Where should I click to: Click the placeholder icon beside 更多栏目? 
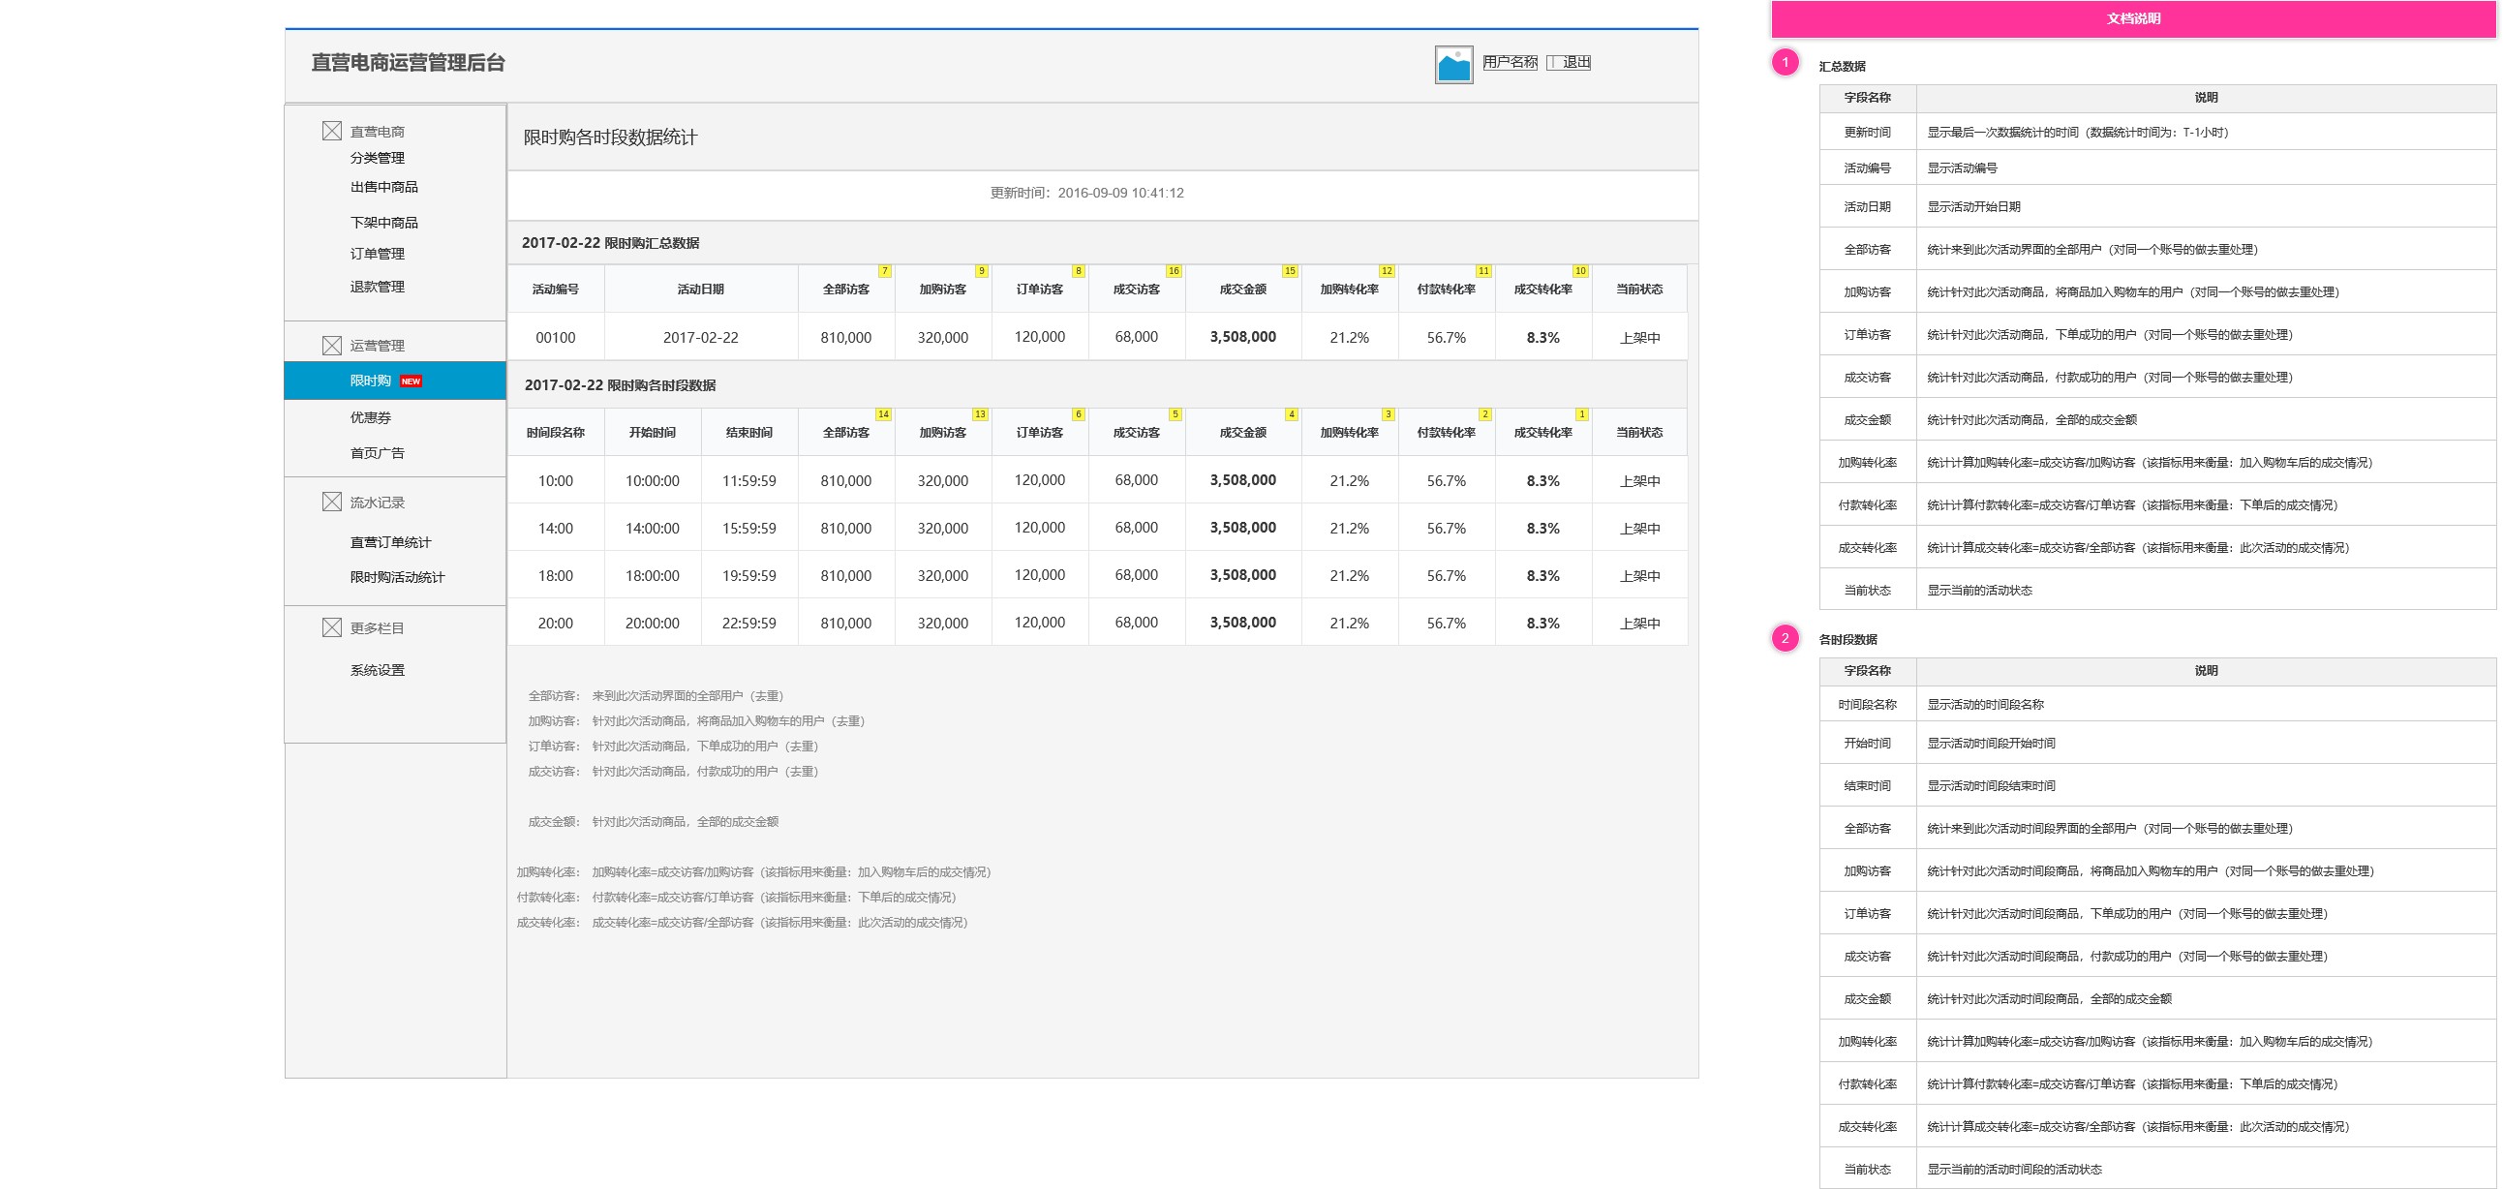332,627
